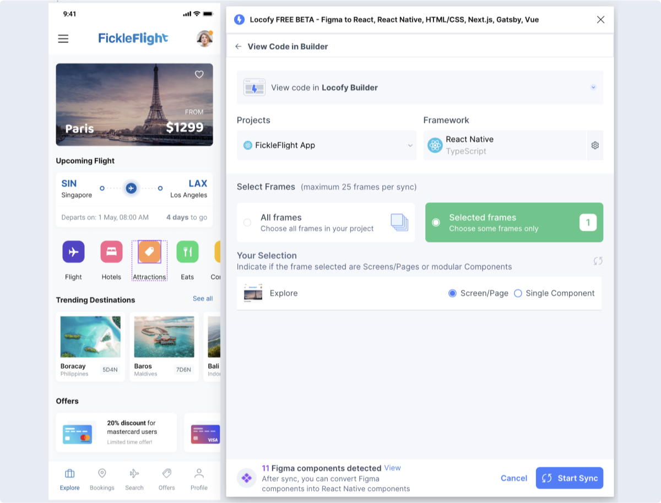Open the Offers bottom navigation tab
Viewport: 661px width, 503px height.
166,479
